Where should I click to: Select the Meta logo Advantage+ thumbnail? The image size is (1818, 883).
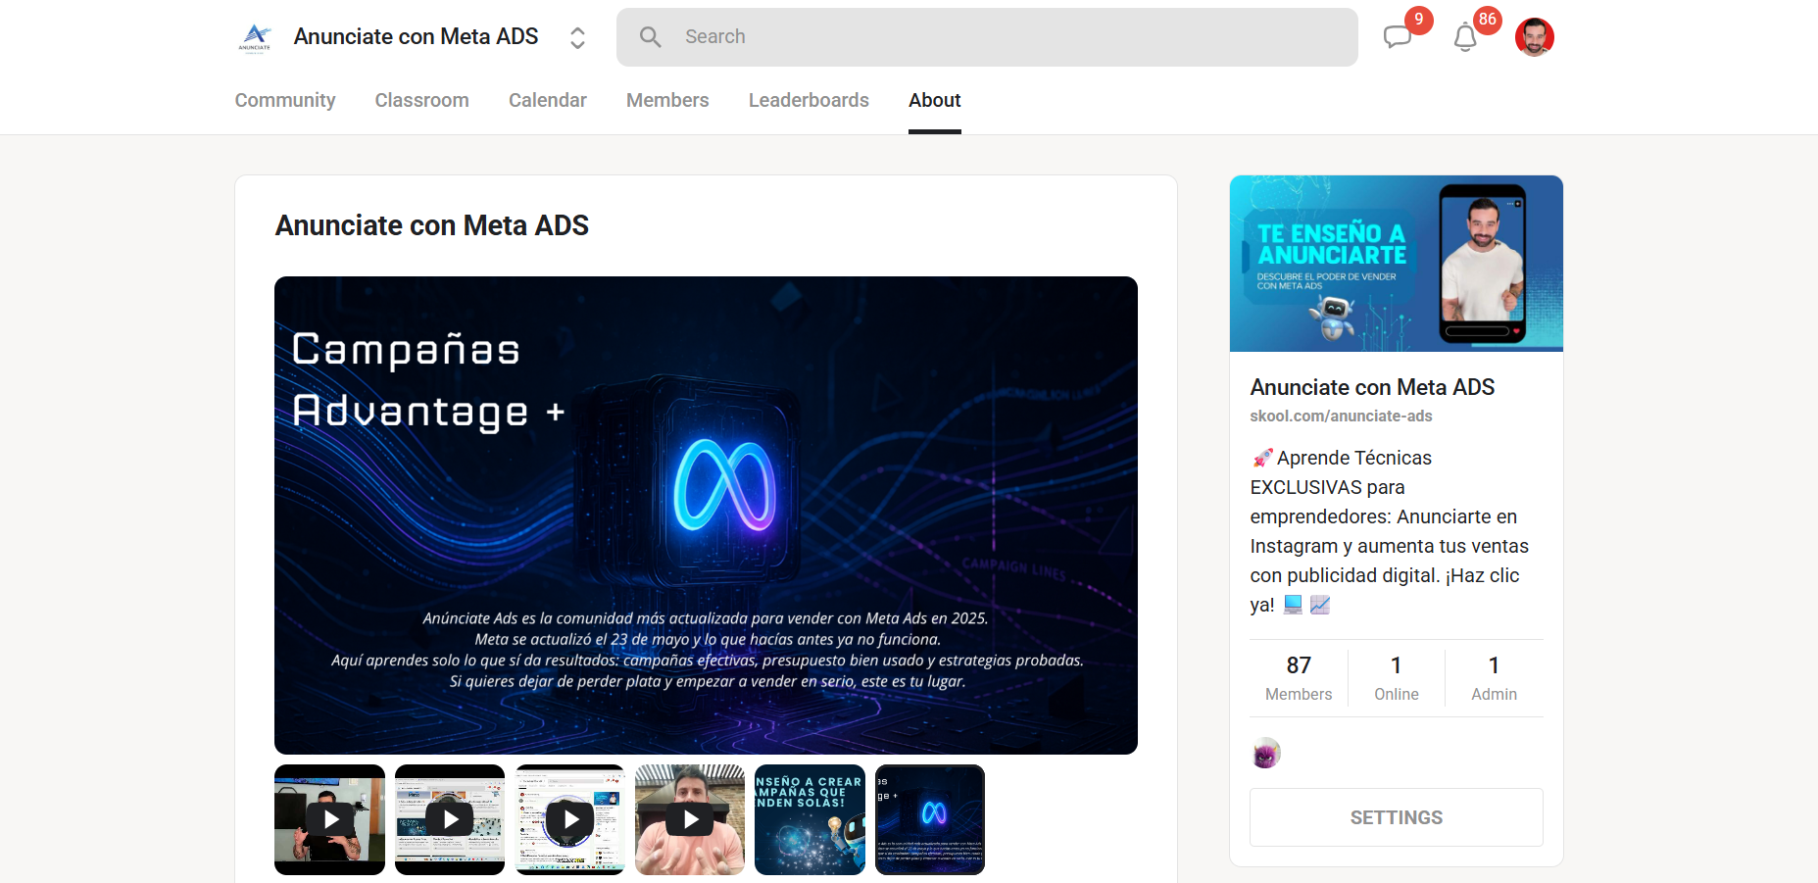[x=930, y=819]
